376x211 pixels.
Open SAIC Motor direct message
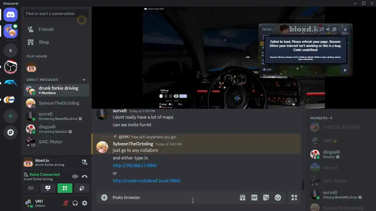tap(56, 142)
